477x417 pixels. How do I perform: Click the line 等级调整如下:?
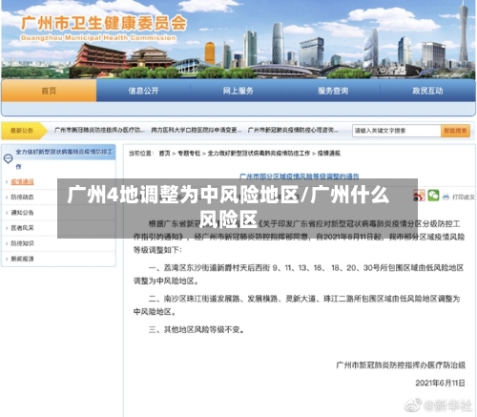157,250
